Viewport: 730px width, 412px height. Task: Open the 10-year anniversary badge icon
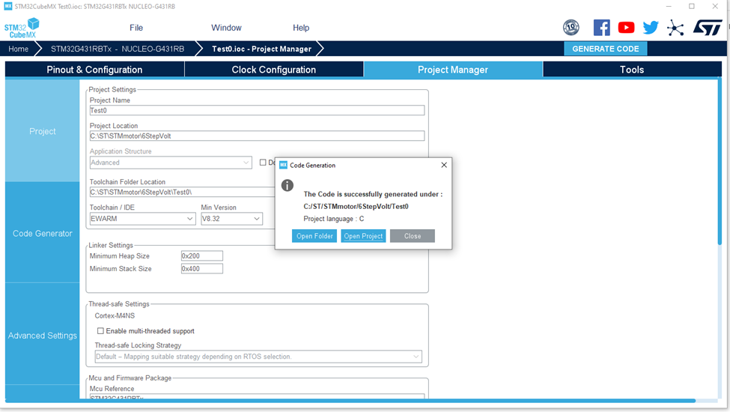click(571, 28)
